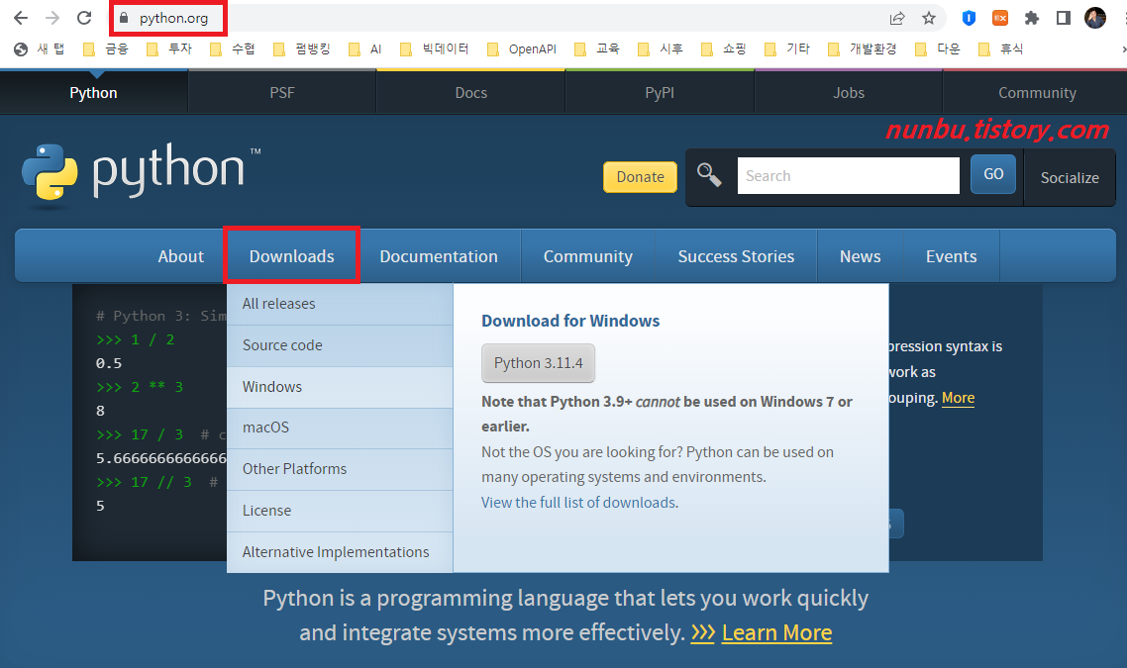Click the padlock site info icon
1127x668 pixels.
[x=124, y=18]
